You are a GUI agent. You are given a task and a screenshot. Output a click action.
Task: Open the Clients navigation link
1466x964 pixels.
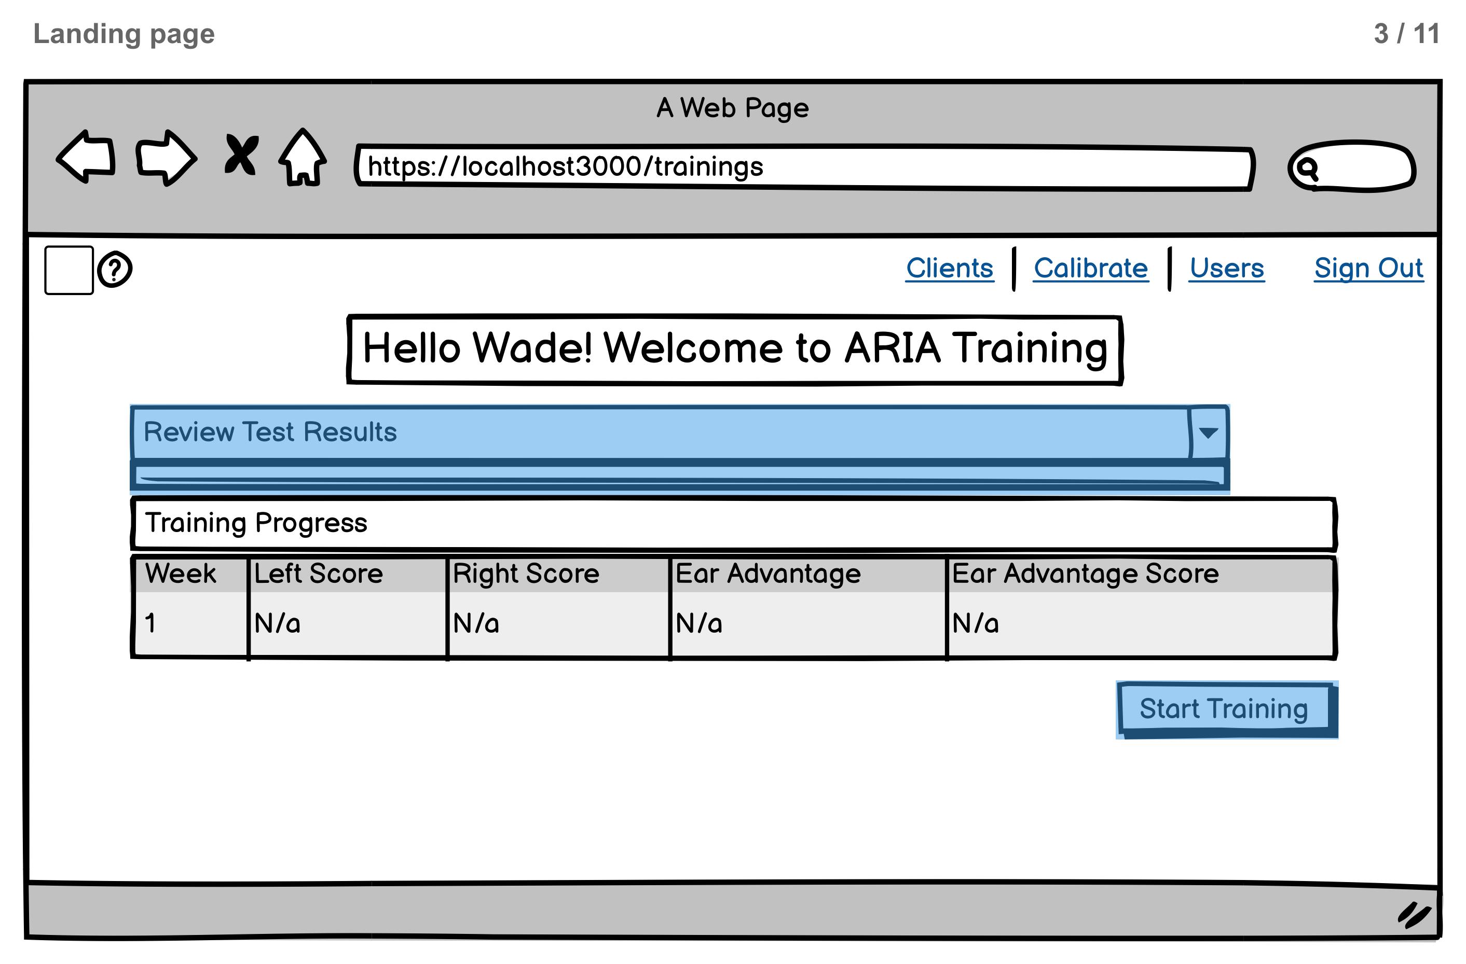pyautogui.click(x=949, y=269)
